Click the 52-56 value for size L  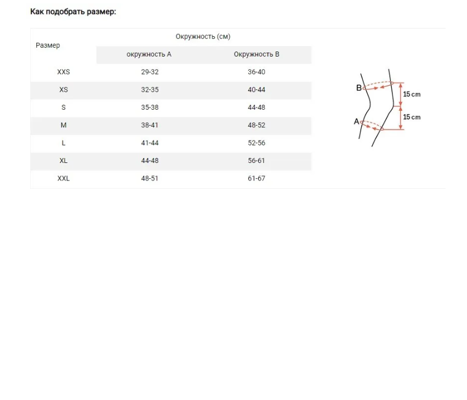[257, 143]
